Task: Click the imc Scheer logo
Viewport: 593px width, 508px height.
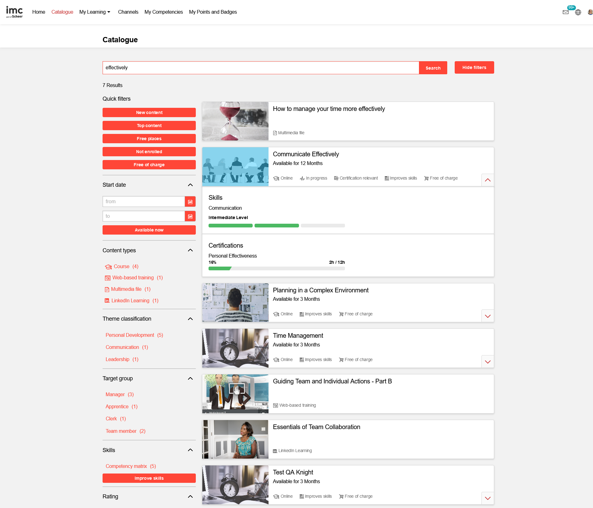Action: pyautogui.click(x=14, y=12)
